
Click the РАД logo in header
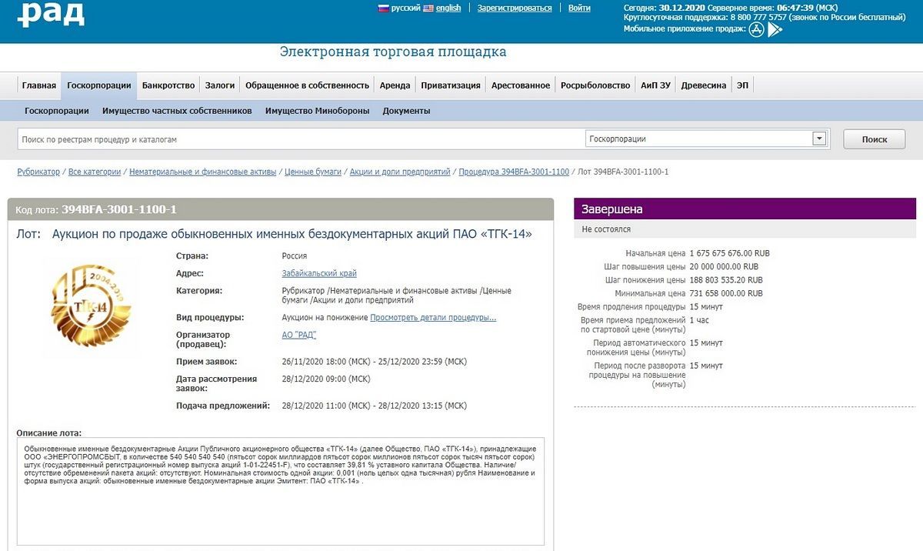(51, 14)
